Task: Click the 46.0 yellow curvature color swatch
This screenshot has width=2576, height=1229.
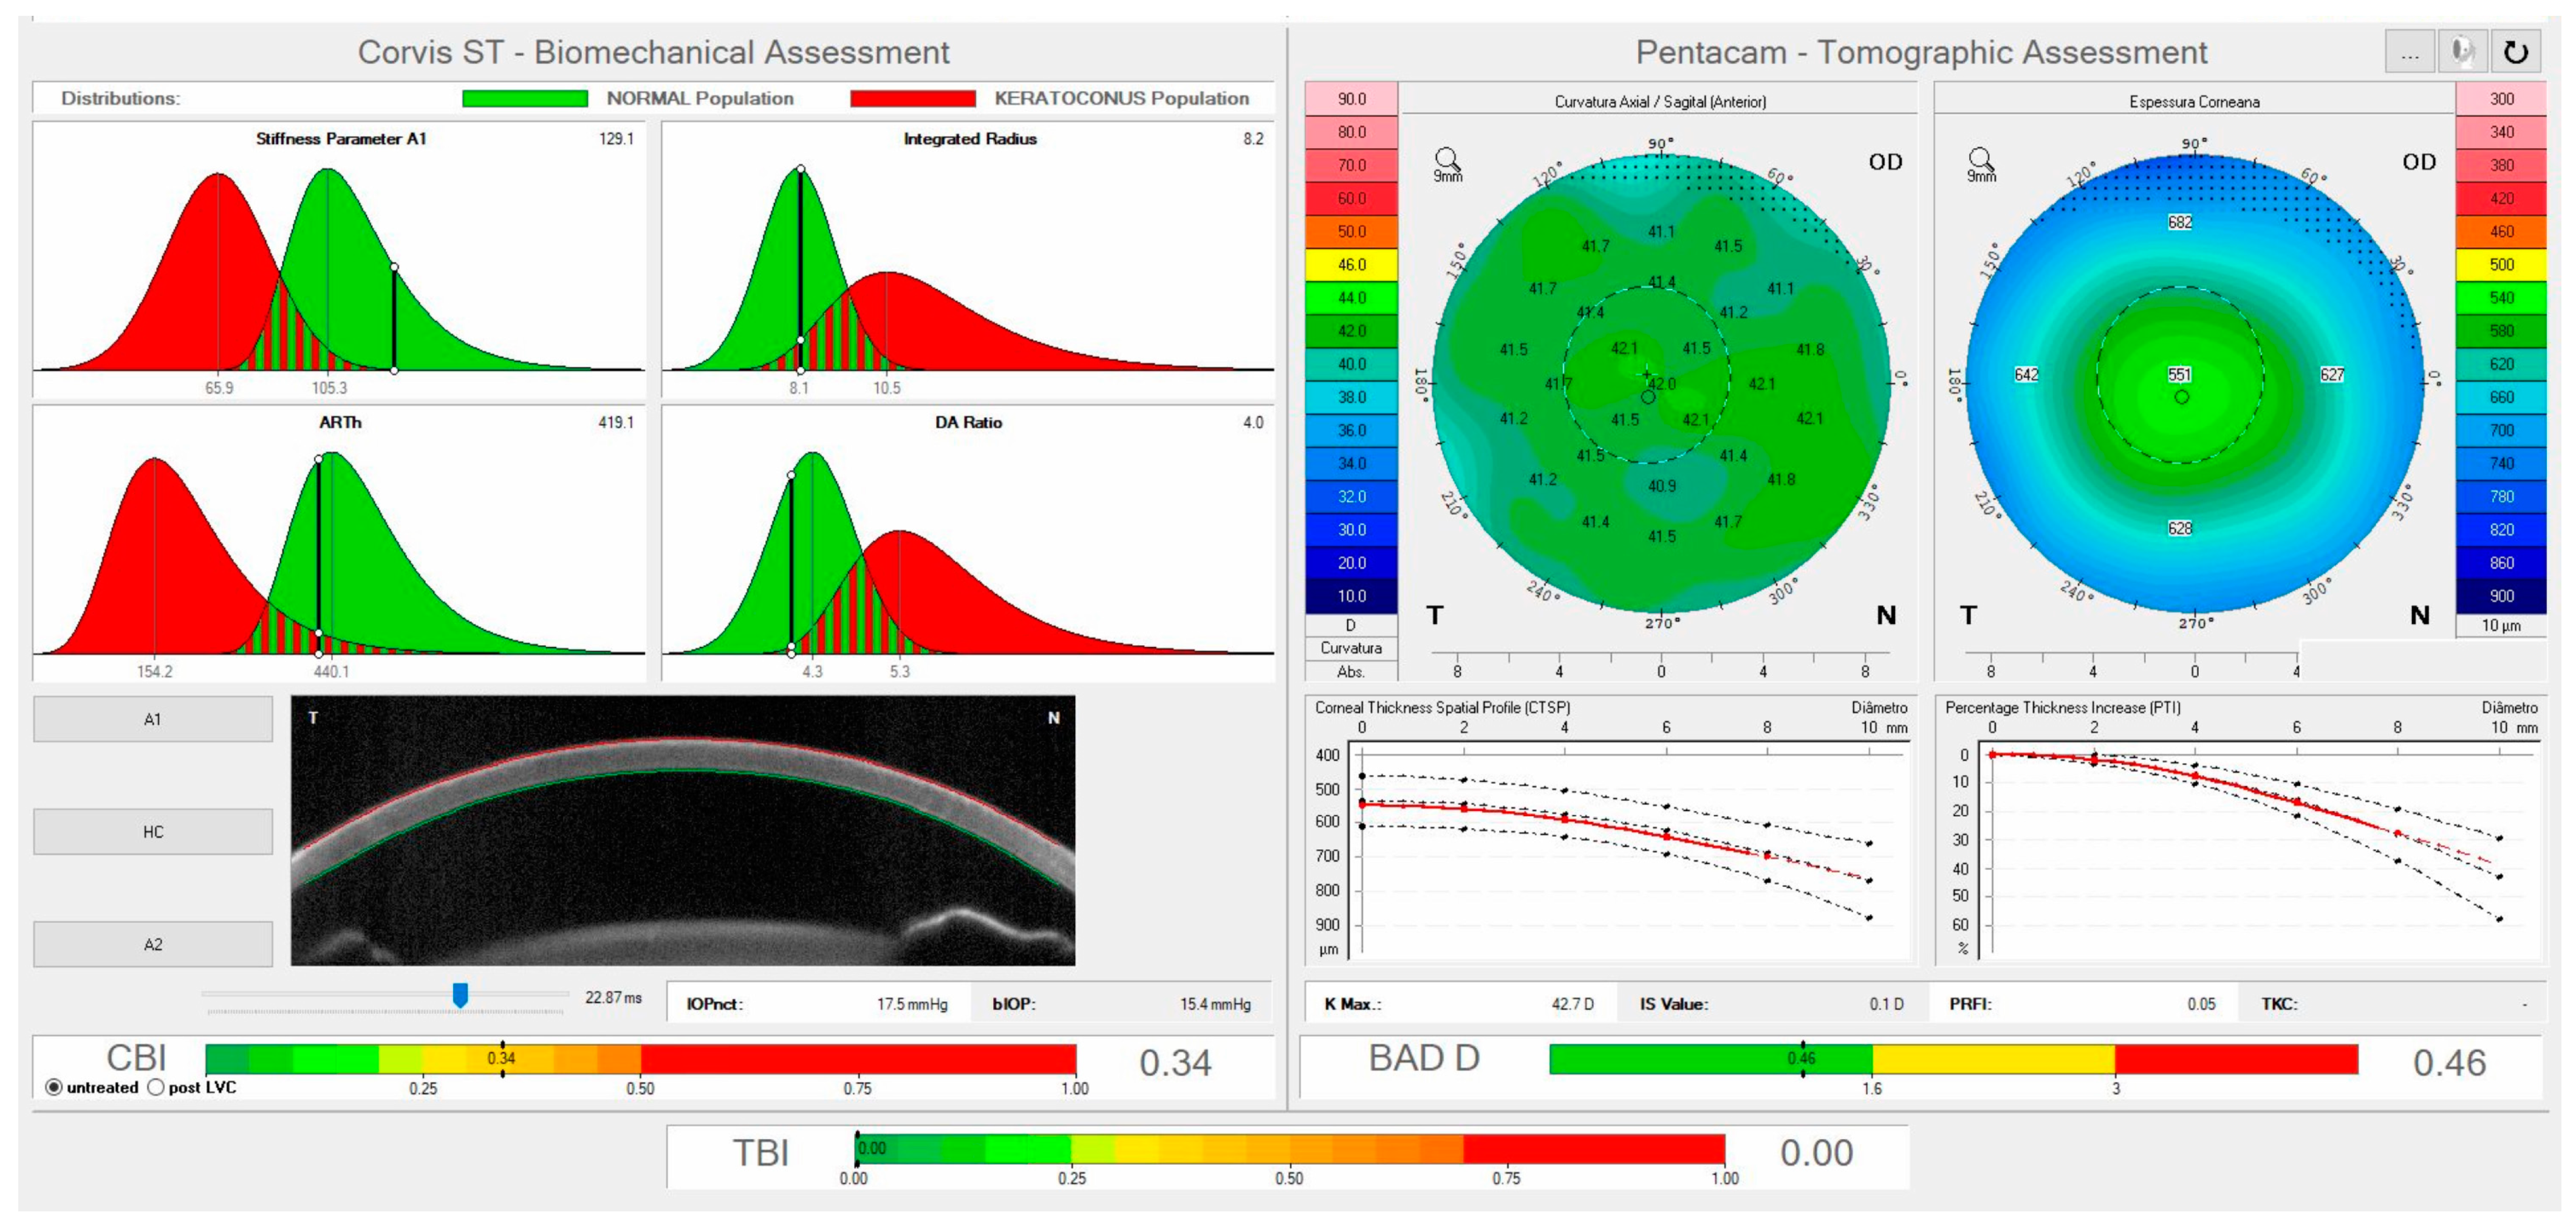Action: [1351, 265]
